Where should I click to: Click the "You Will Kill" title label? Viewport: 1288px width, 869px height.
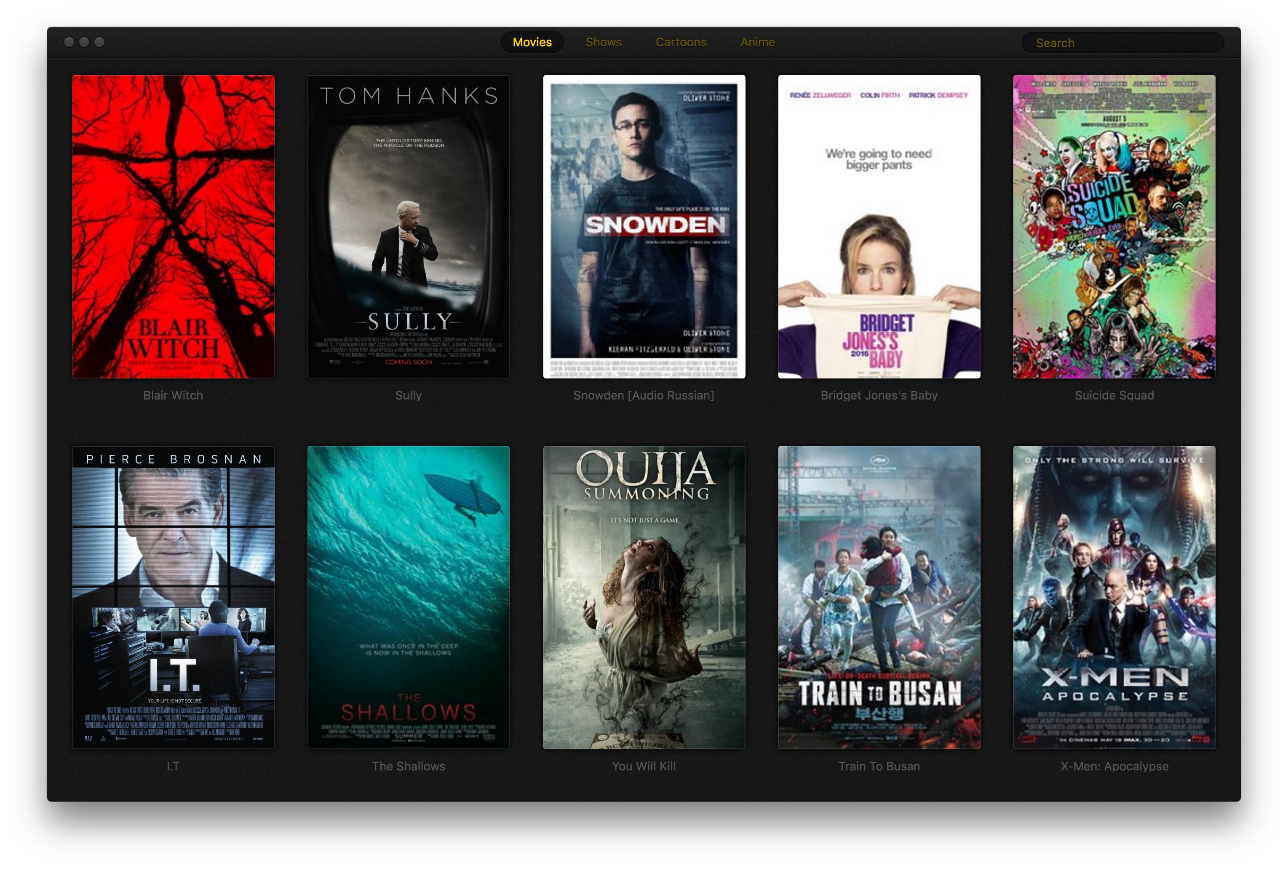pos(644,766)
